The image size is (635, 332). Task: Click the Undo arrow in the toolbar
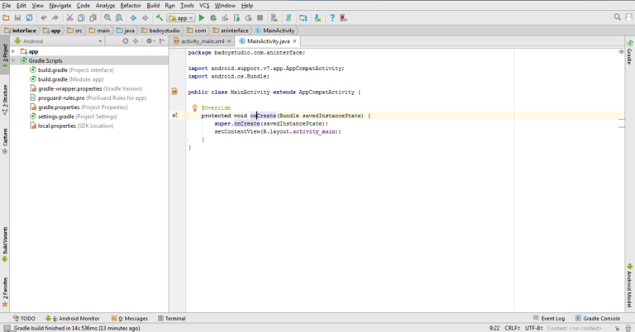[x=42, y=17]
